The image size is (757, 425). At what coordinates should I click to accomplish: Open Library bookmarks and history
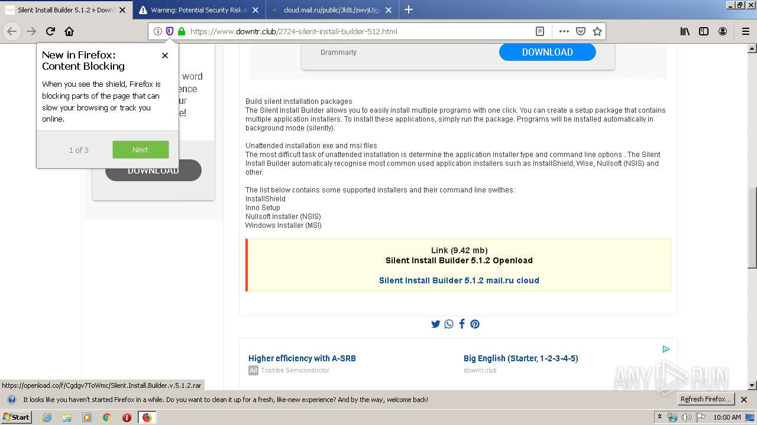(685, 31)
